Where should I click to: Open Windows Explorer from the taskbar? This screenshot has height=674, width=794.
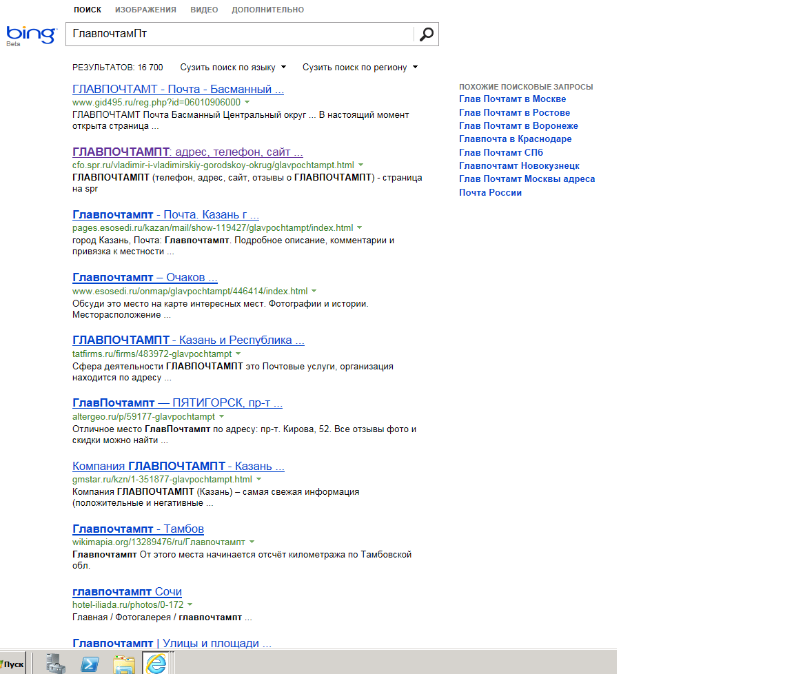tap(123, 663)
